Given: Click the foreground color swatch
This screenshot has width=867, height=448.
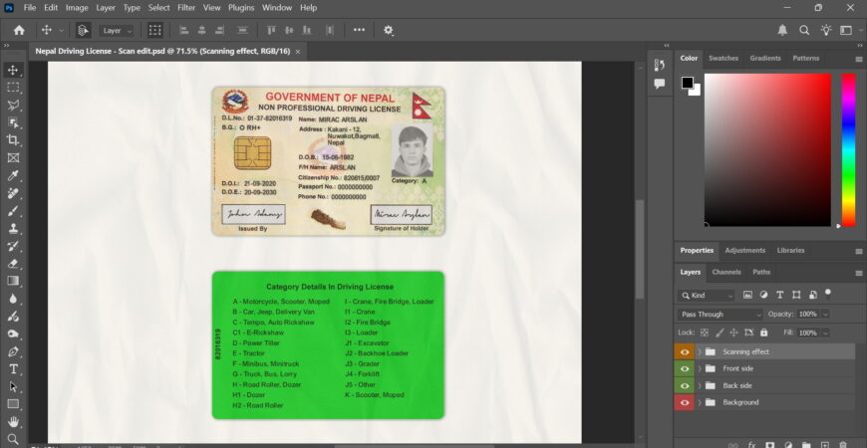Looking at the screenshot, I should pos(688,83).
